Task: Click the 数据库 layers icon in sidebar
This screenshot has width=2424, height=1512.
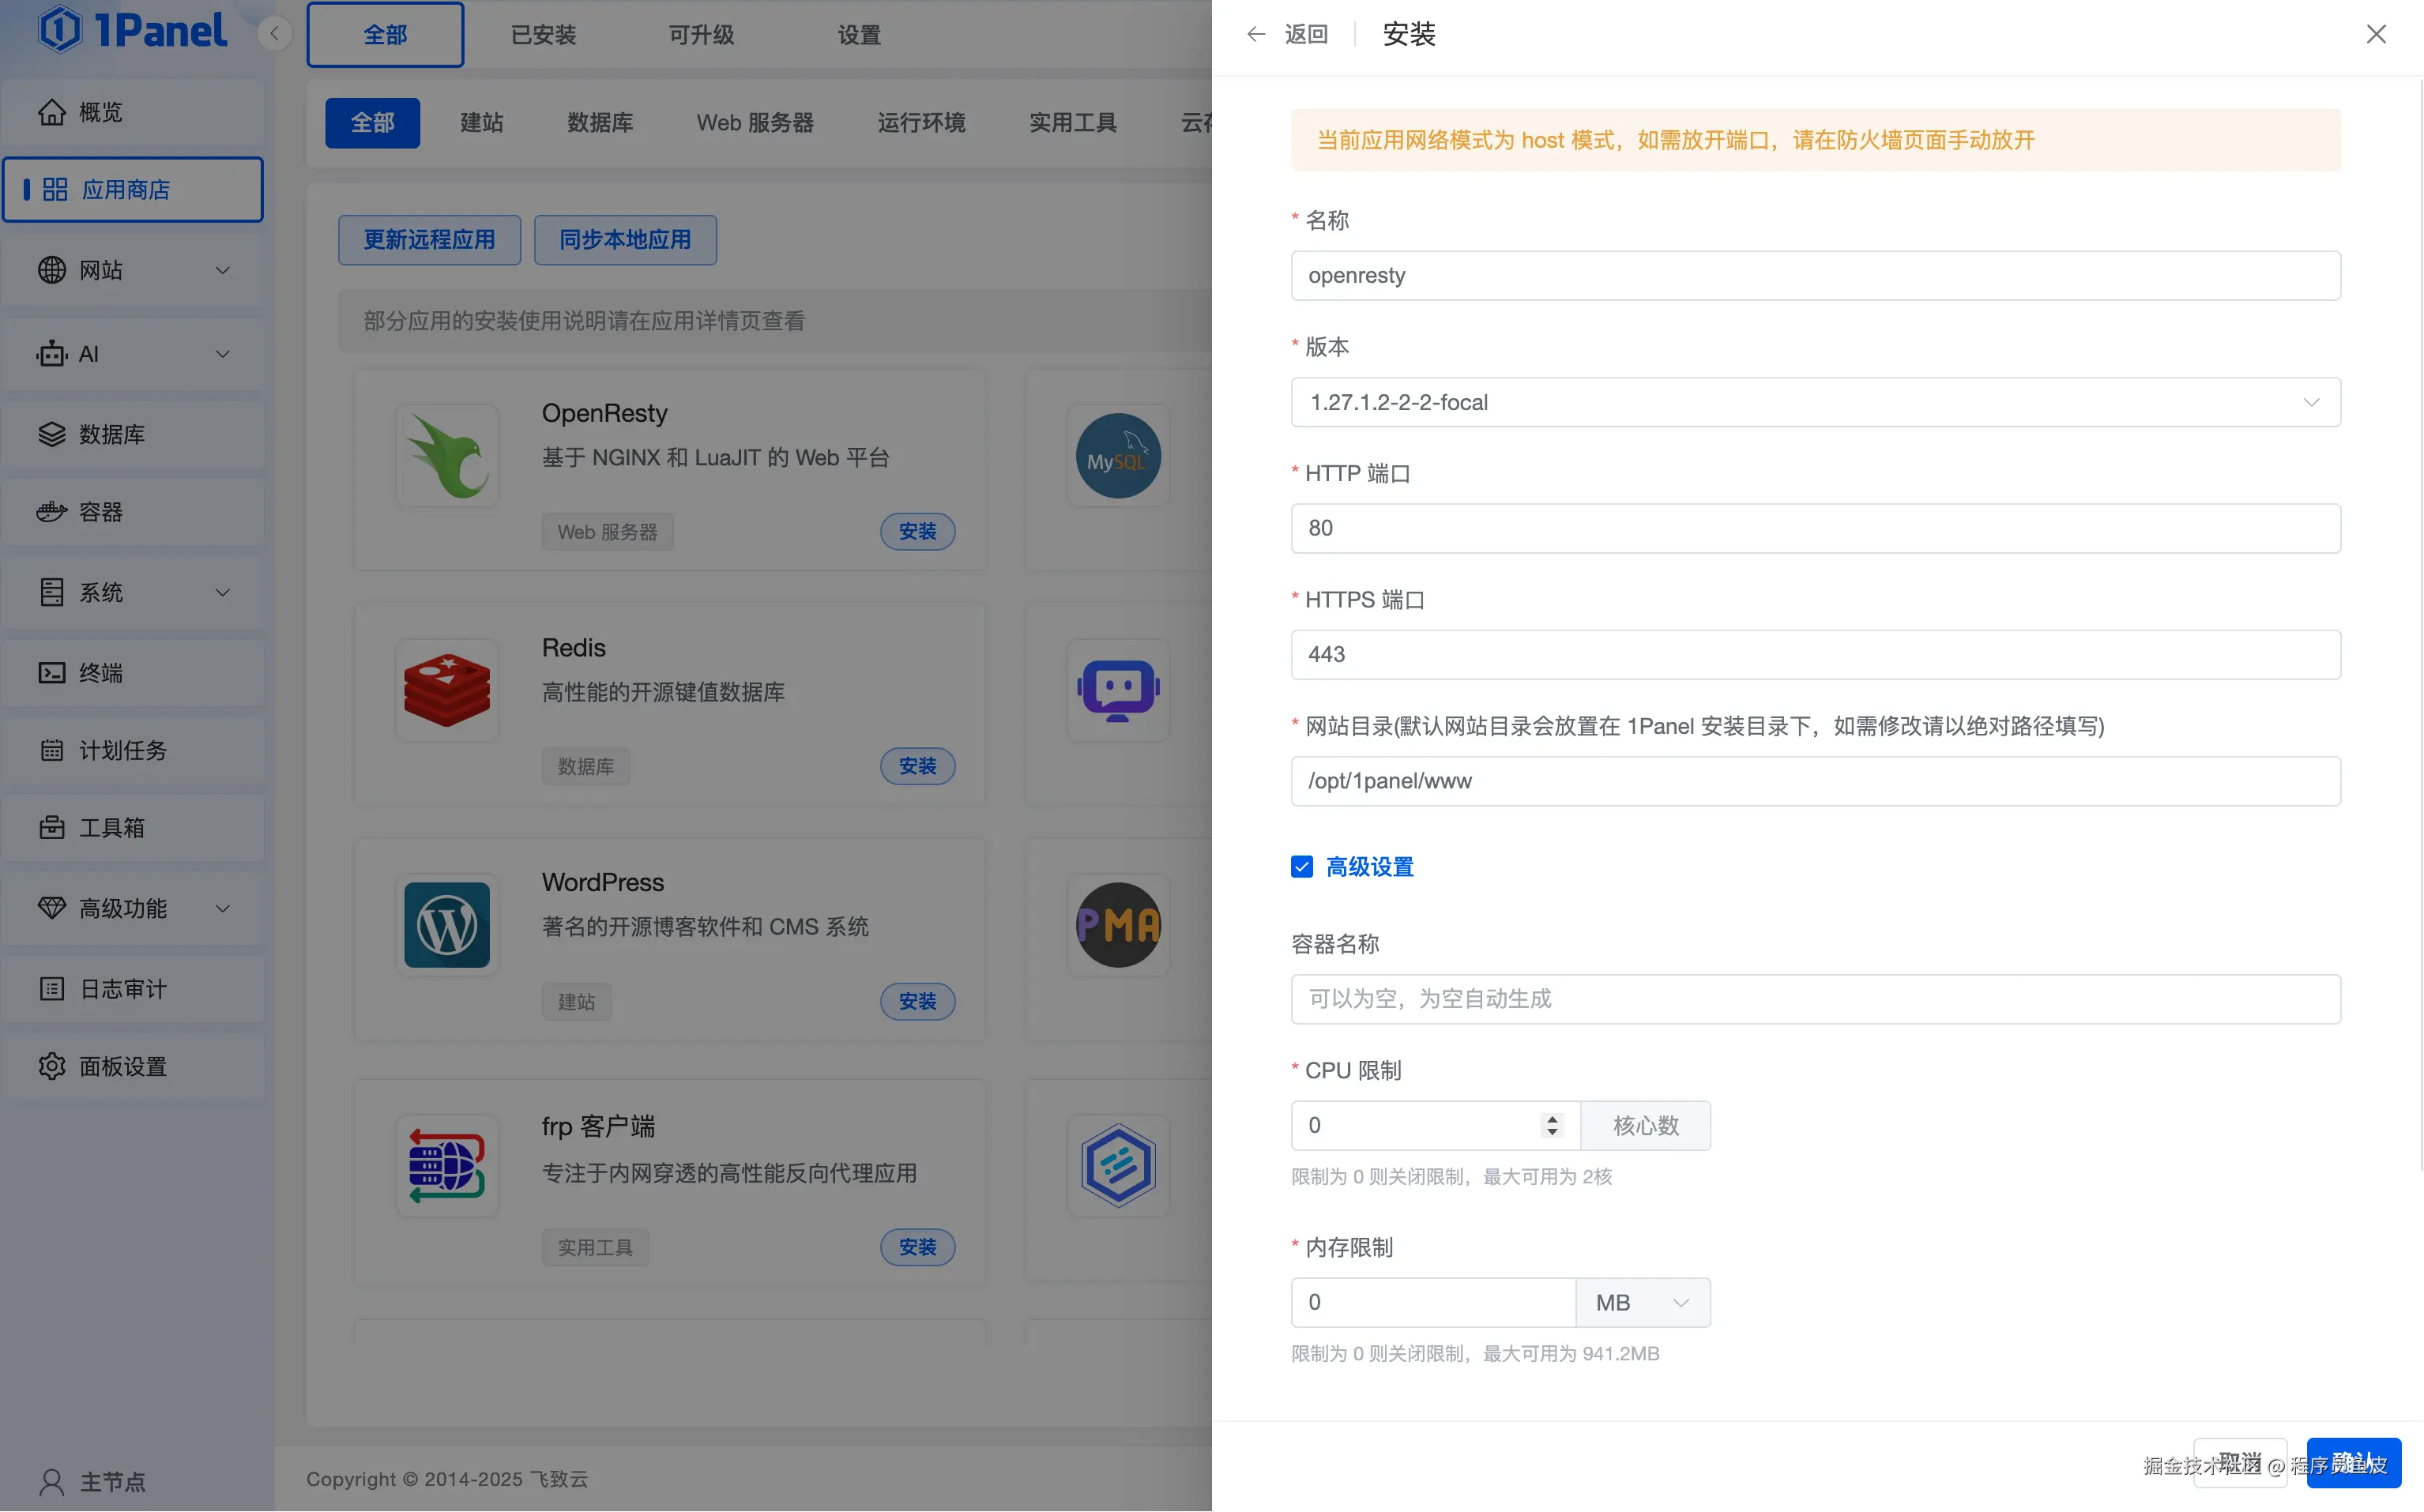Action: pos(51,434)
